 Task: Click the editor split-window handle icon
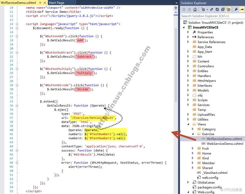[x=176, y=8]
